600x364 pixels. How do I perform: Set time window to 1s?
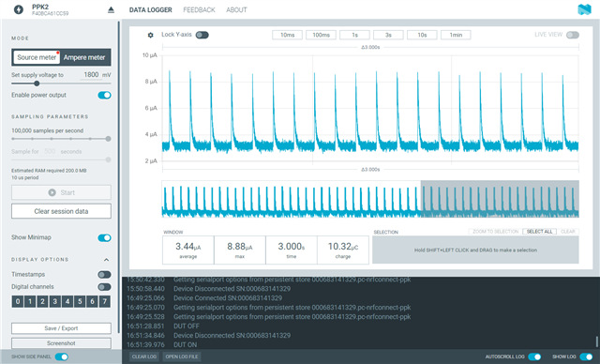click(x=354, y=35)
